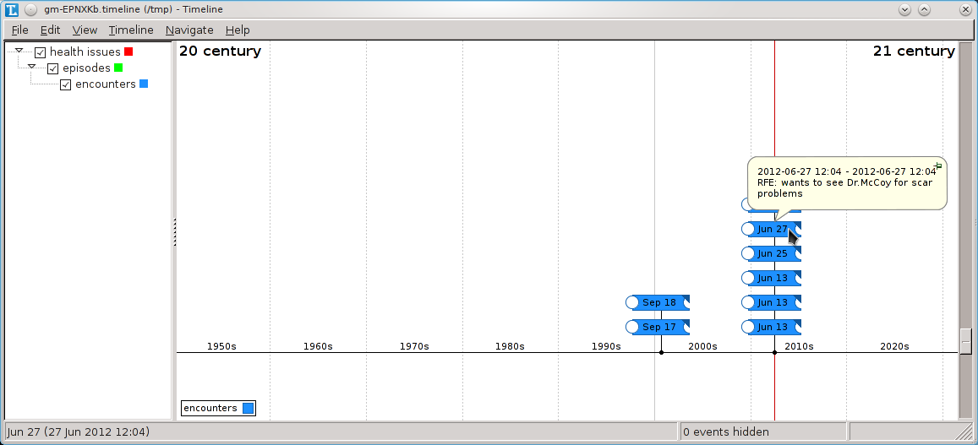
Task: Click the encounters legend box
Action: (x=218, y=408)
